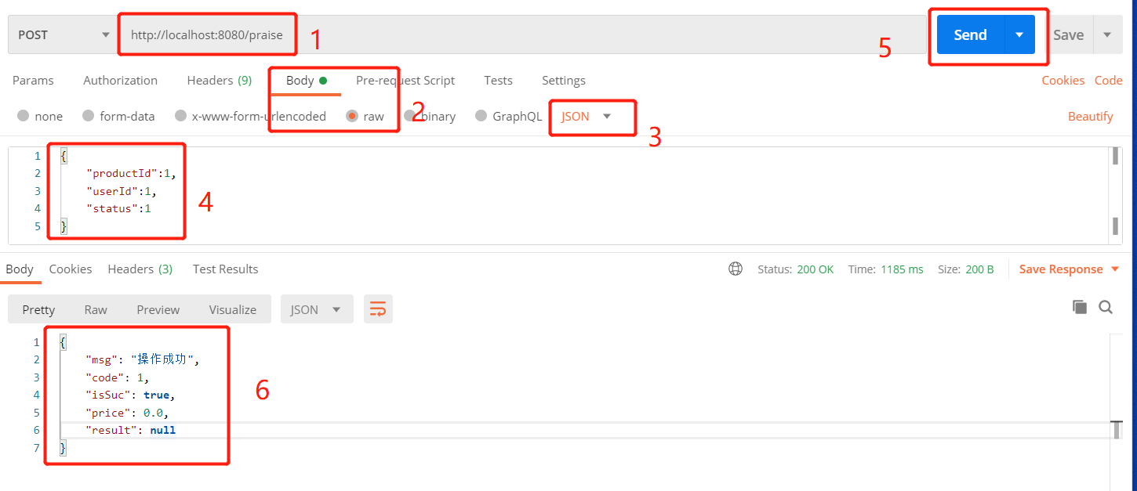Open the request Headers (9) tab

[x=219, y=81]
